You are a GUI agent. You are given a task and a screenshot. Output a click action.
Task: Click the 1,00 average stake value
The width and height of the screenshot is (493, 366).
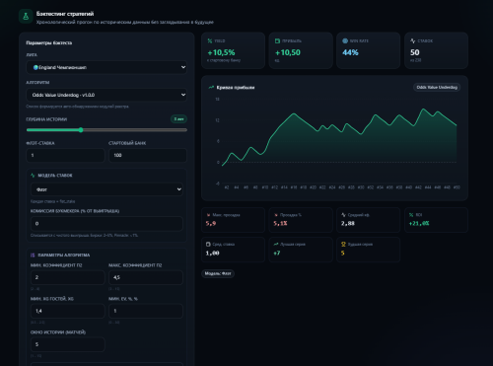coord(212,254)
